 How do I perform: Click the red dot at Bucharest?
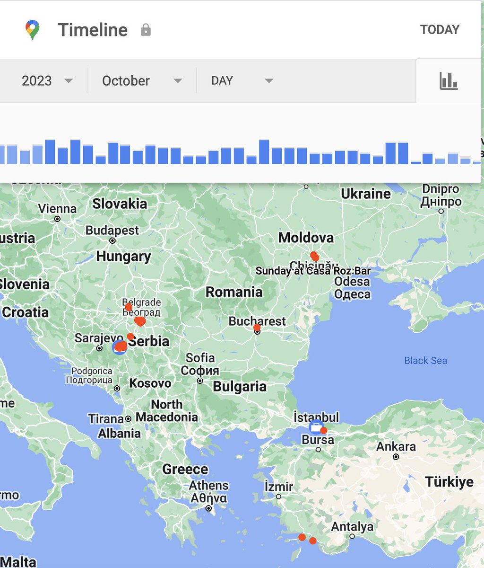click(257, 328)
